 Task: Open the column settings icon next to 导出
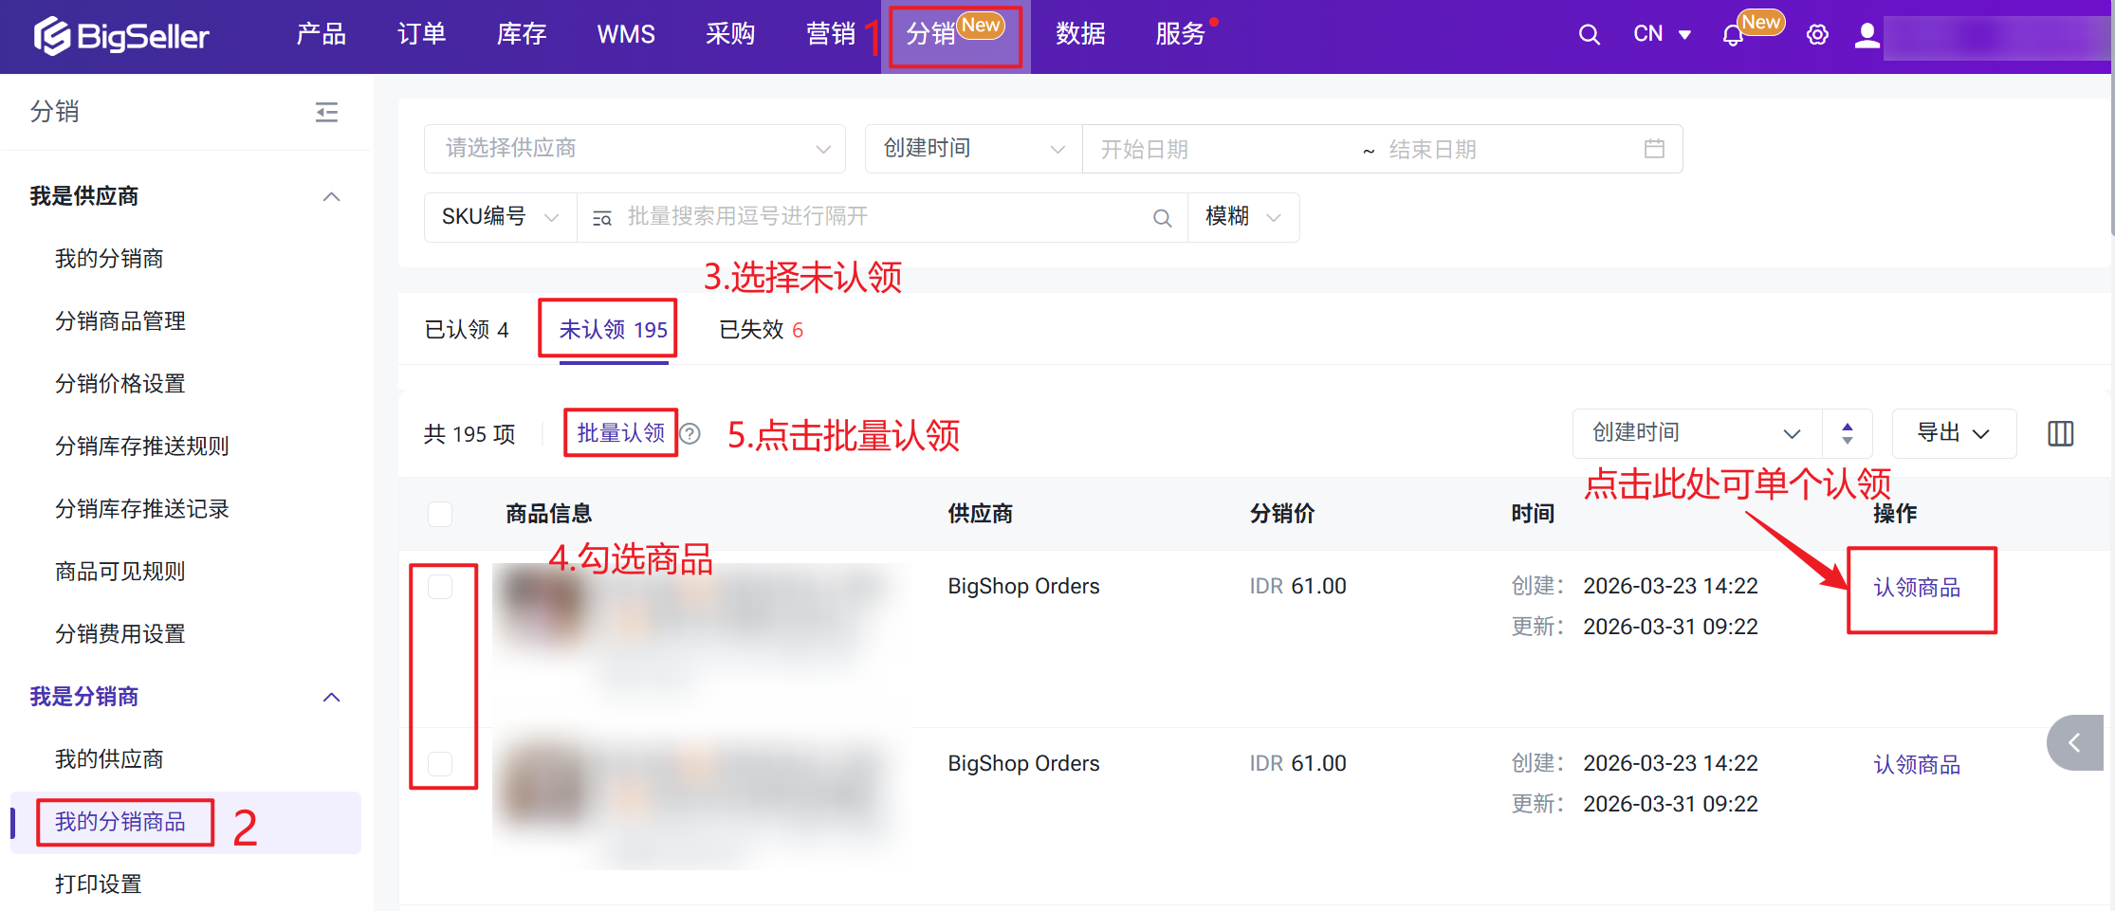[x=2060, y=434]
